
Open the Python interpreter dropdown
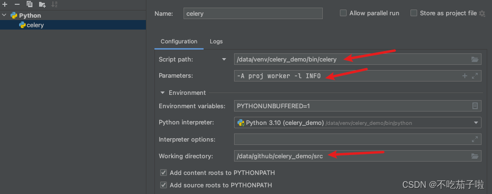click(476, 123)
